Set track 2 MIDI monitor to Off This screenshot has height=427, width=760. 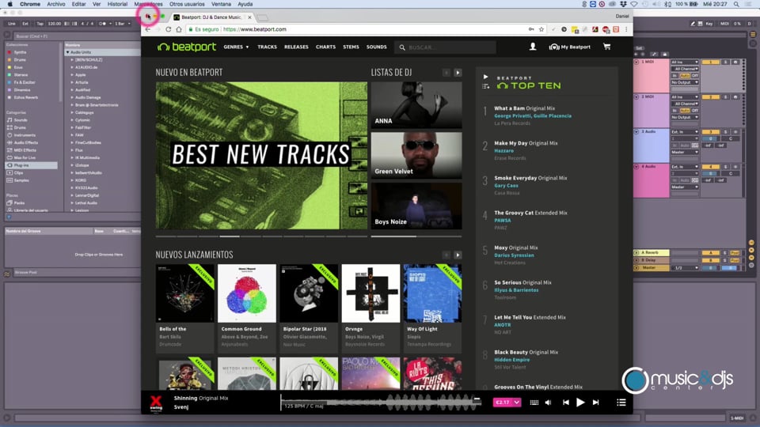(694, 111)
